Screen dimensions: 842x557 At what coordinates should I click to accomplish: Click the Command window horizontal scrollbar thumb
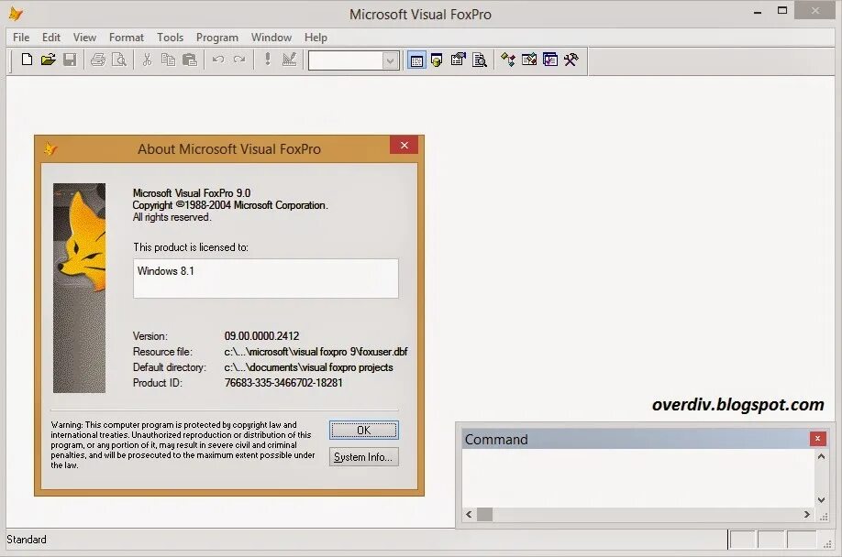click(484, 514)
